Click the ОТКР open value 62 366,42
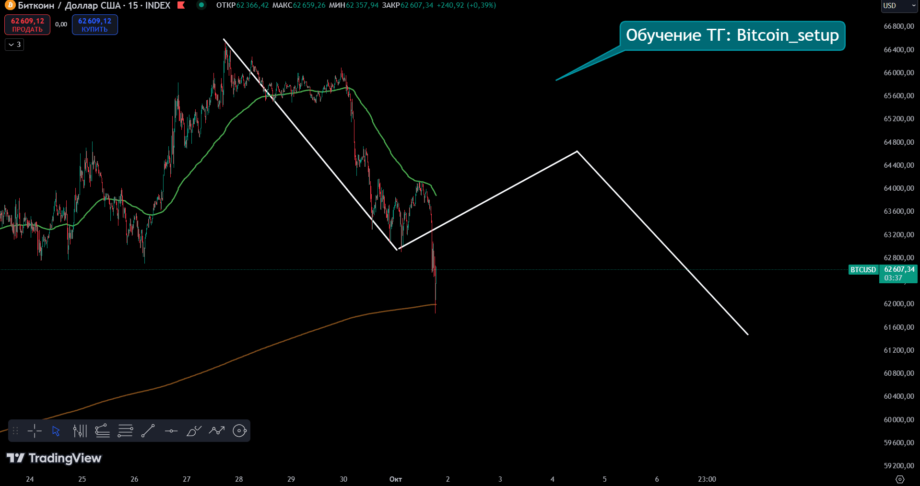 (x=253, y=5)
